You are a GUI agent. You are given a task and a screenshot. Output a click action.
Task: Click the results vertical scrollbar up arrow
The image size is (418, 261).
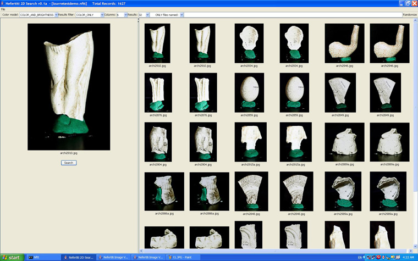pyautogui.click(x=416, y=20)
